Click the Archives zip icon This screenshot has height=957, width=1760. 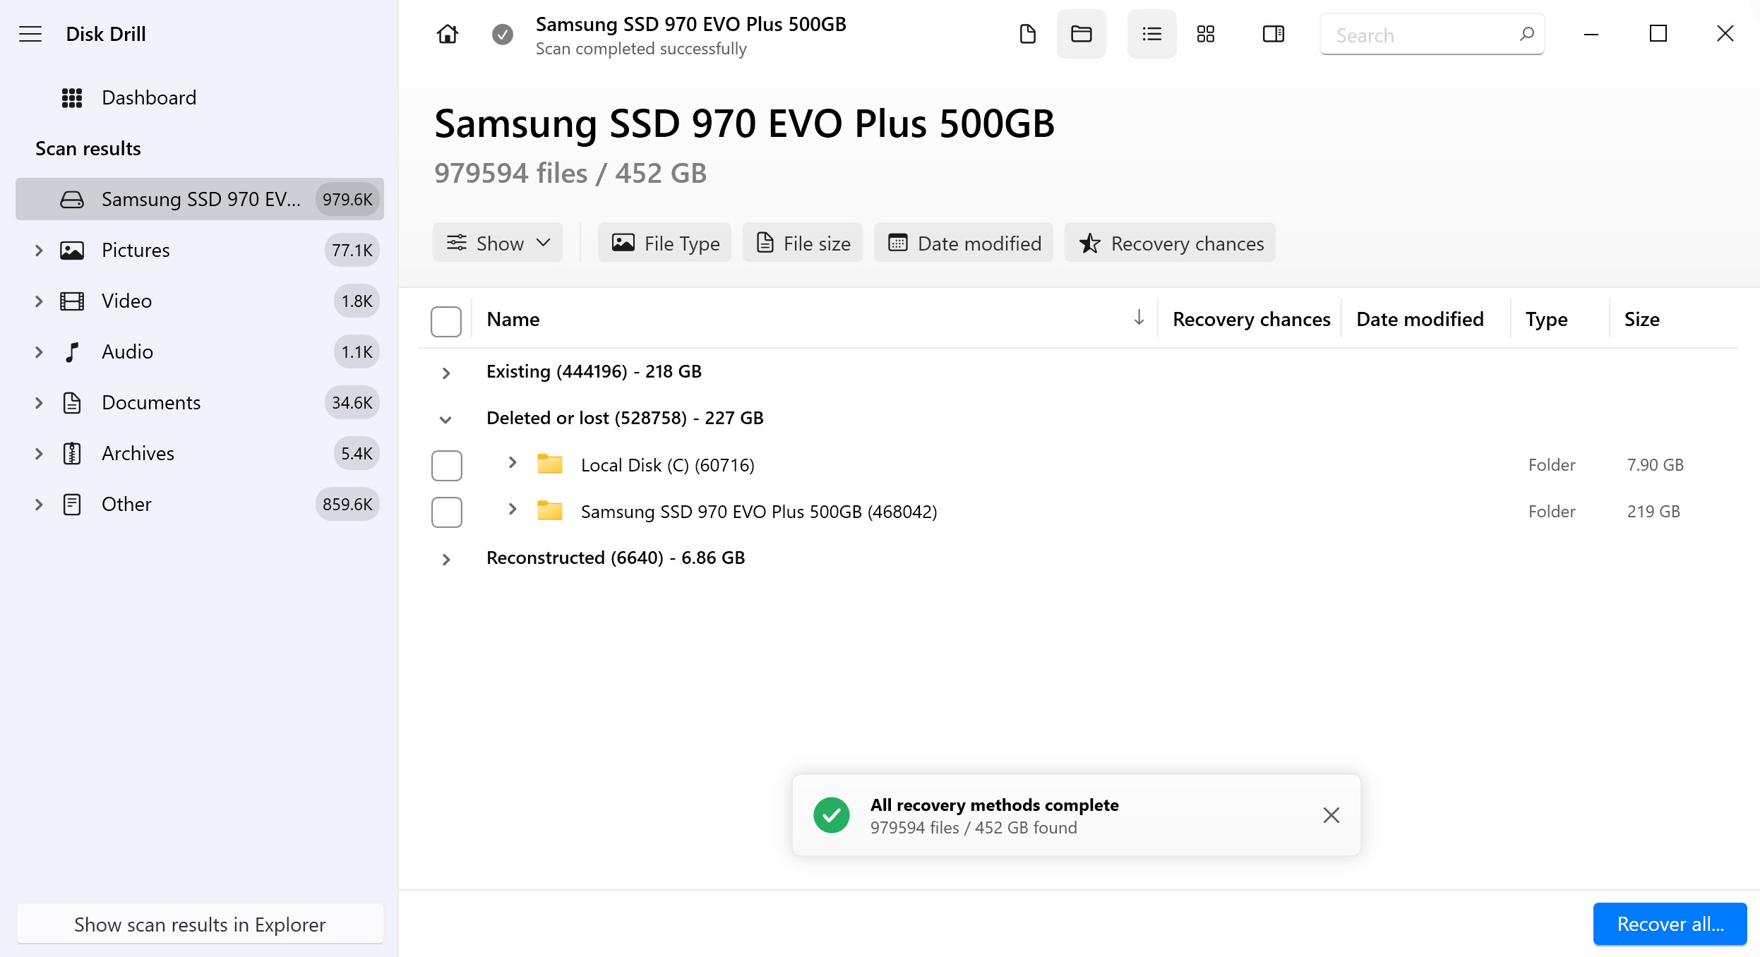click(x=72, y=453)
